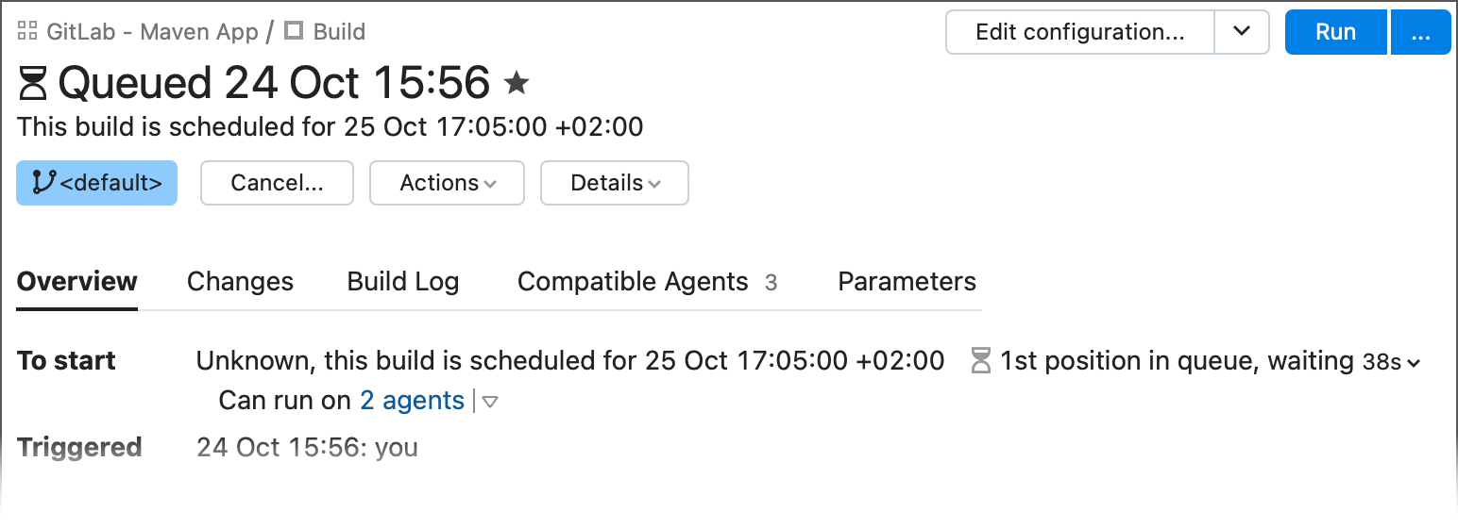This screenshot has width=1458, height=528.
Task: Toggle the favorite star for this build
Action: [x=516, y=83]
